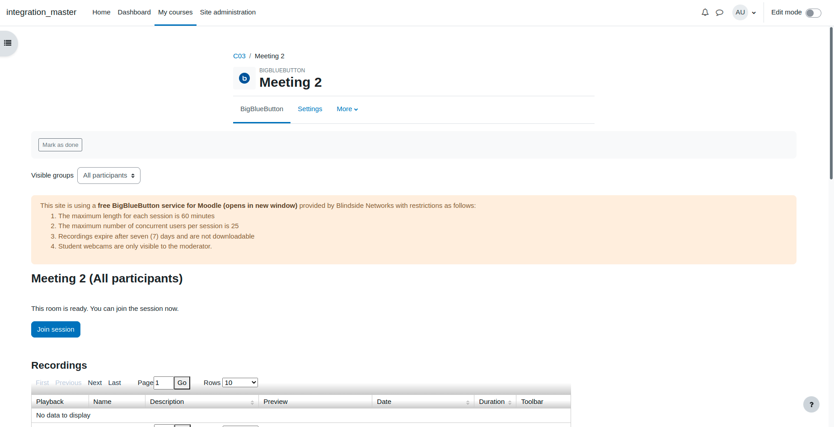834x427 pixels.
Task: Click the Last pagination link
Action: coord(114,383)
